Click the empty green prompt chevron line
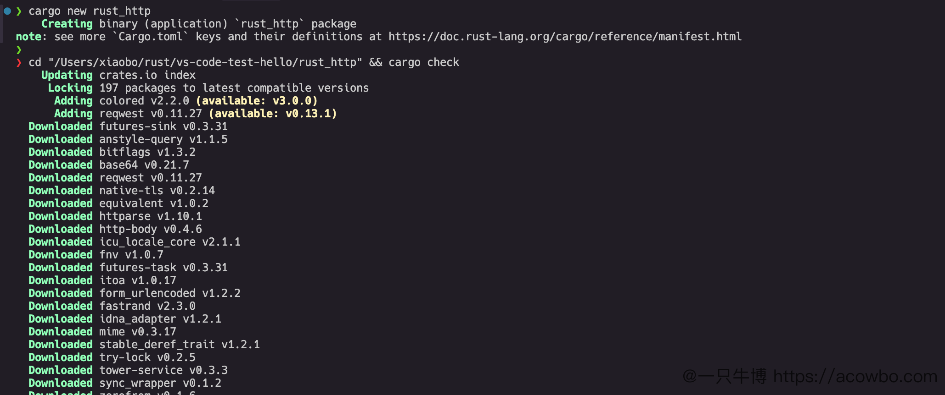This screenshot has width=945, height=395. [19, 49]
